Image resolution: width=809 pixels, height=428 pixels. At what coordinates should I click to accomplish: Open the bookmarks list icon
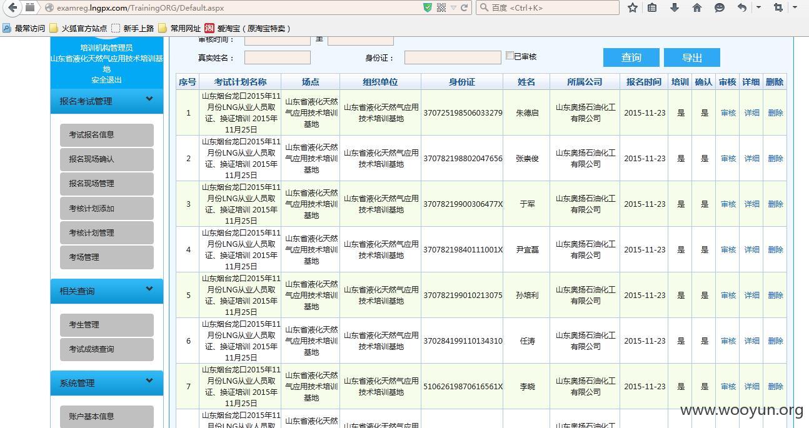pyautogui.click(x=652, y=7)
